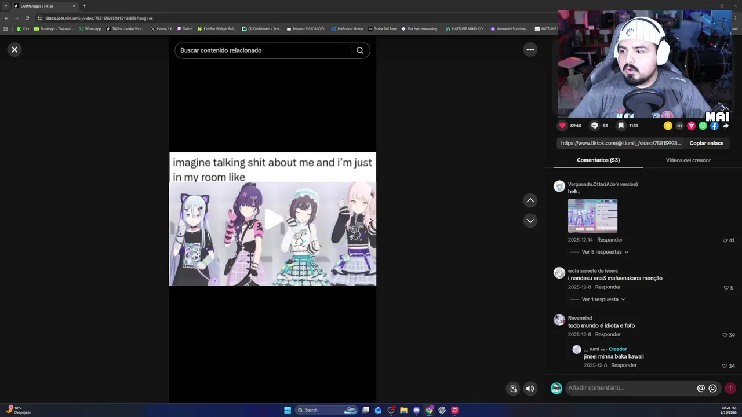This screenshot has height=417, width=742.
Task: Go to the next video arrow
Action: click(x=530, y=221)
